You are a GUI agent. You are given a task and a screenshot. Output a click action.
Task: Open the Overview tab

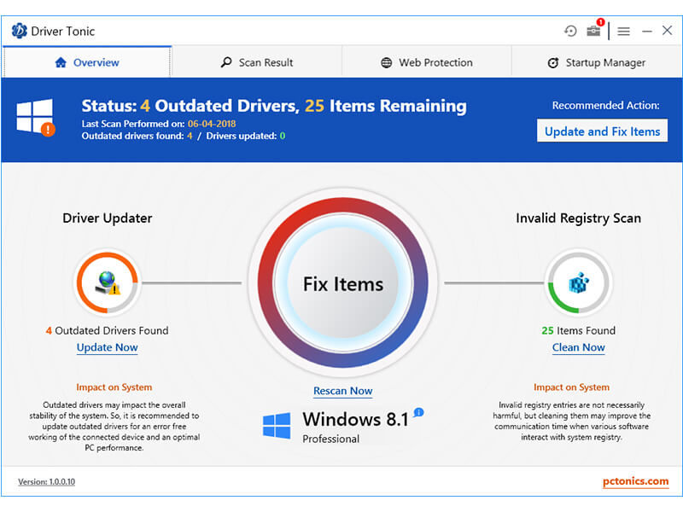[87, 62]
